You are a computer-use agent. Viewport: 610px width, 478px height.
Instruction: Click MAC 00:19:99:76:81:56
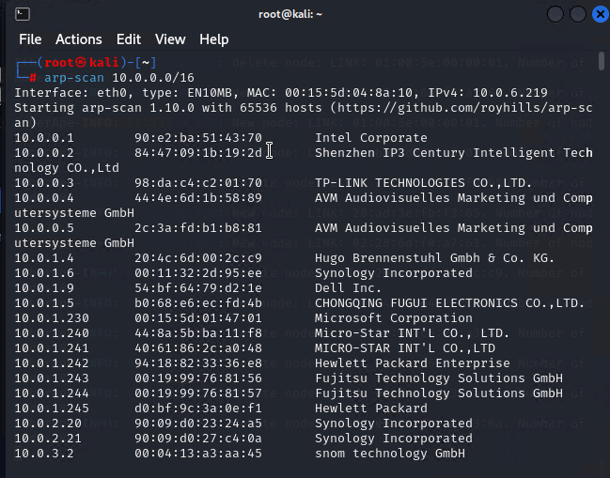(x=198, y=378)
